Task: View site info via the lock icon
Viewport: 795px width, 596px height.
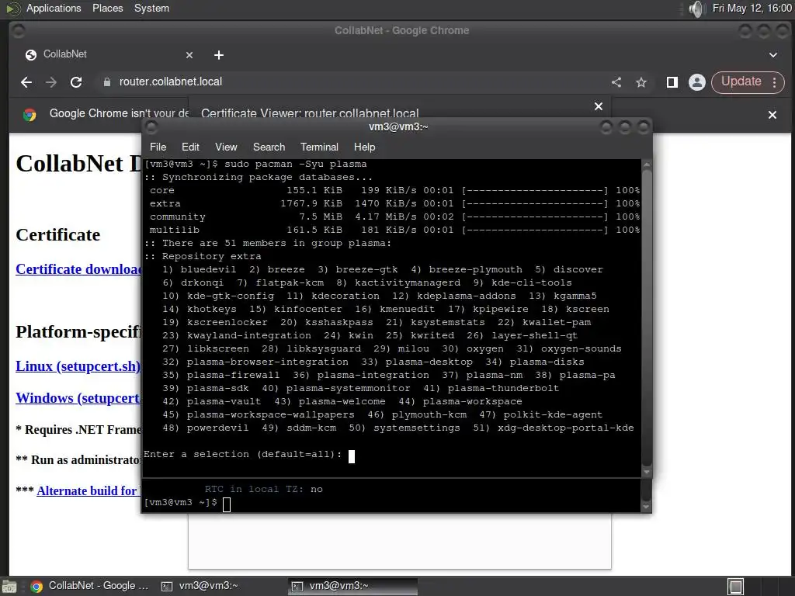Action: 107,82
